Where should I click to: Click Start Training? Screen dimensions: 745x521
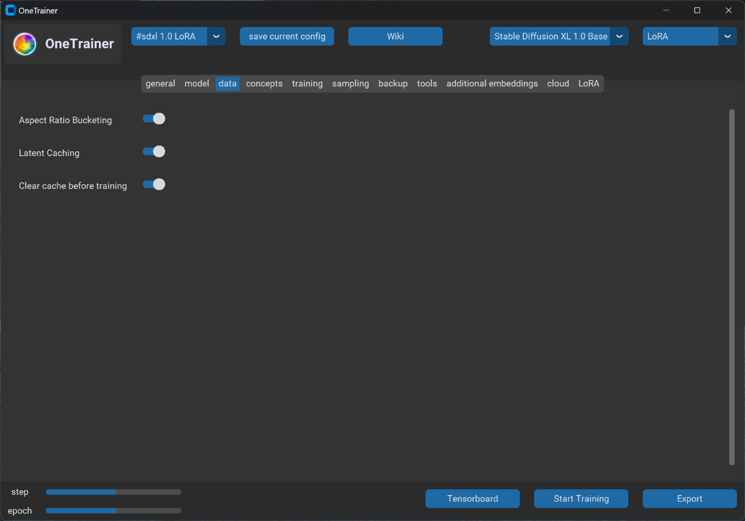coord(581,498)
